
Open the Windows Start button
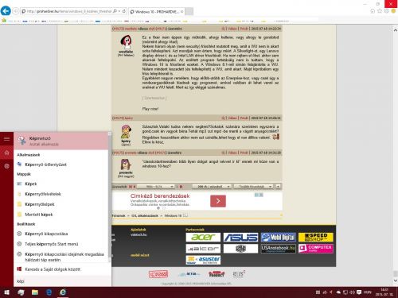coord(6,292)
